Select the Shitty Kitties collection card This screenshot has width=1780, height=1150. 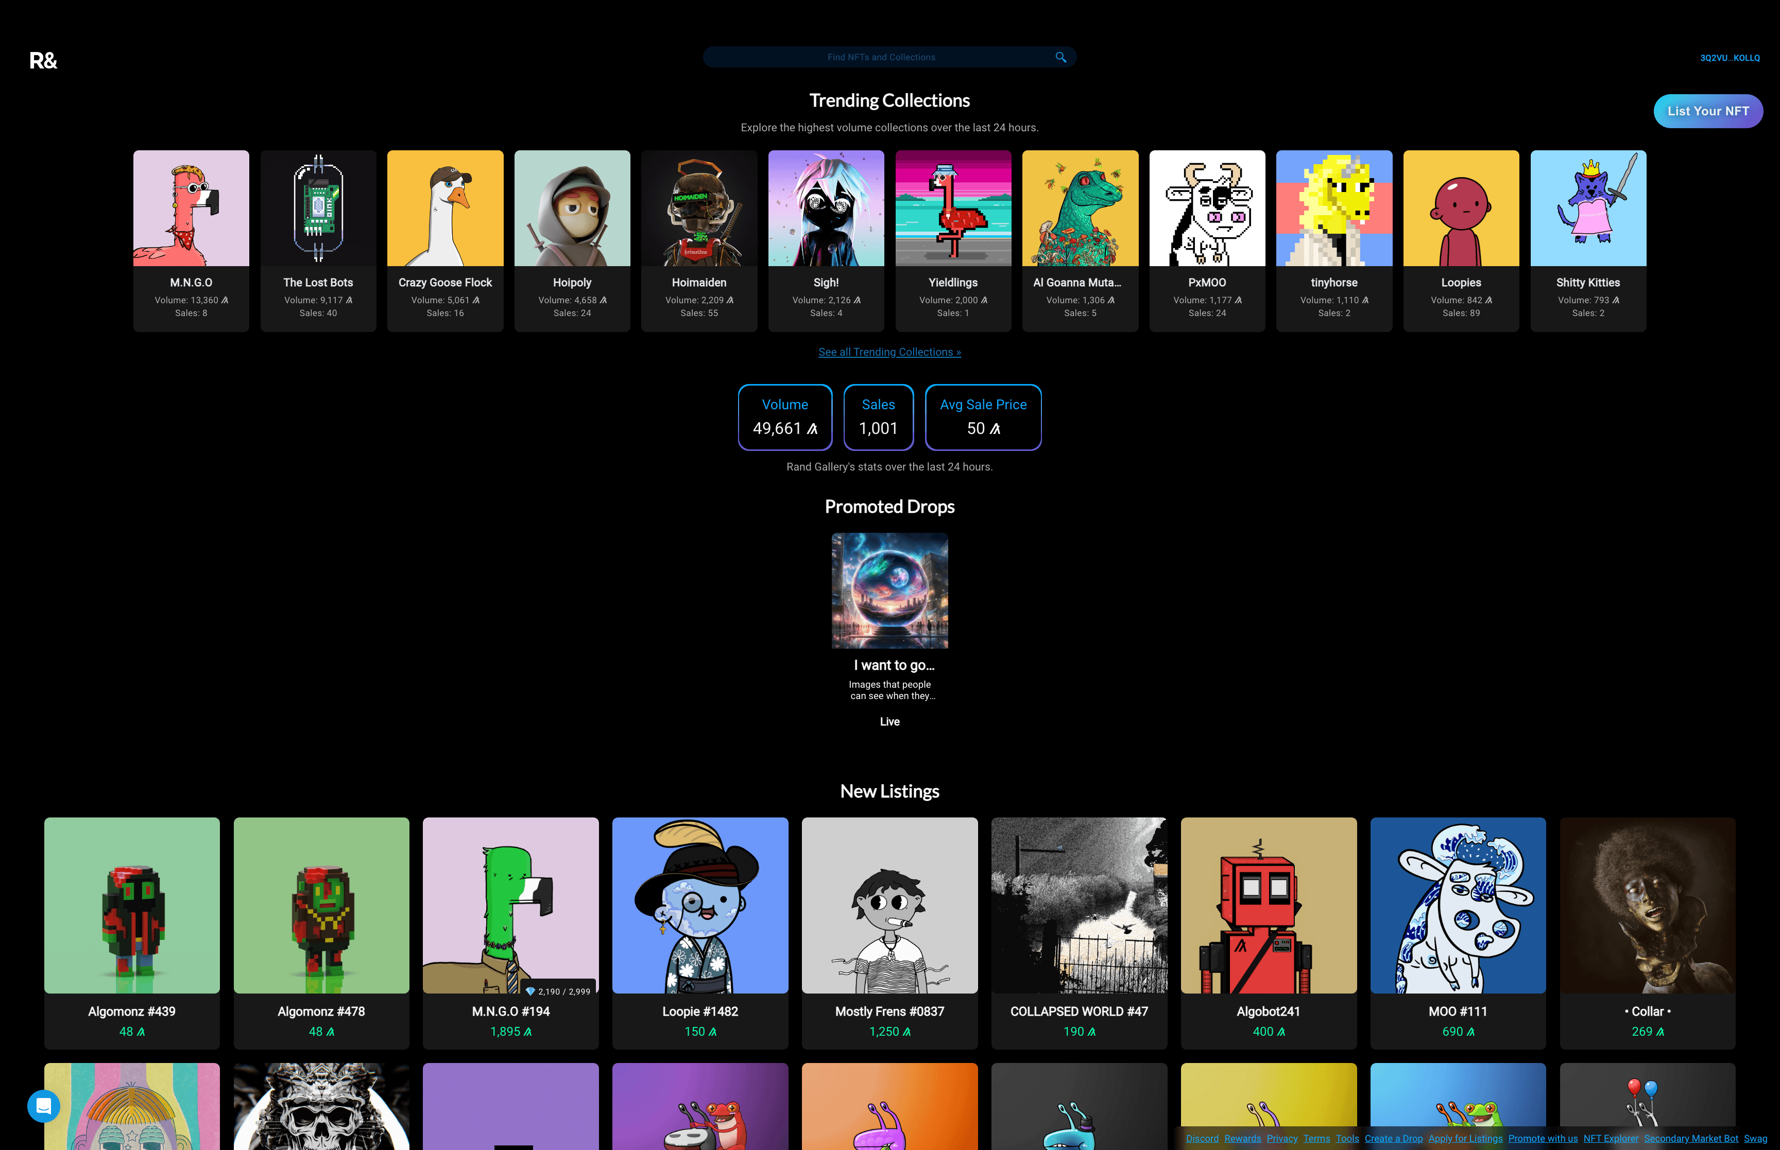point(1587,240)
